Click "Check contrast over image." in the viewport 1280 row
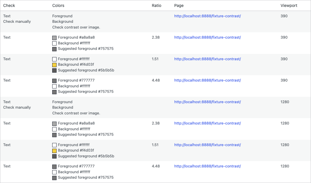311x183 pixels. [76, 113]
